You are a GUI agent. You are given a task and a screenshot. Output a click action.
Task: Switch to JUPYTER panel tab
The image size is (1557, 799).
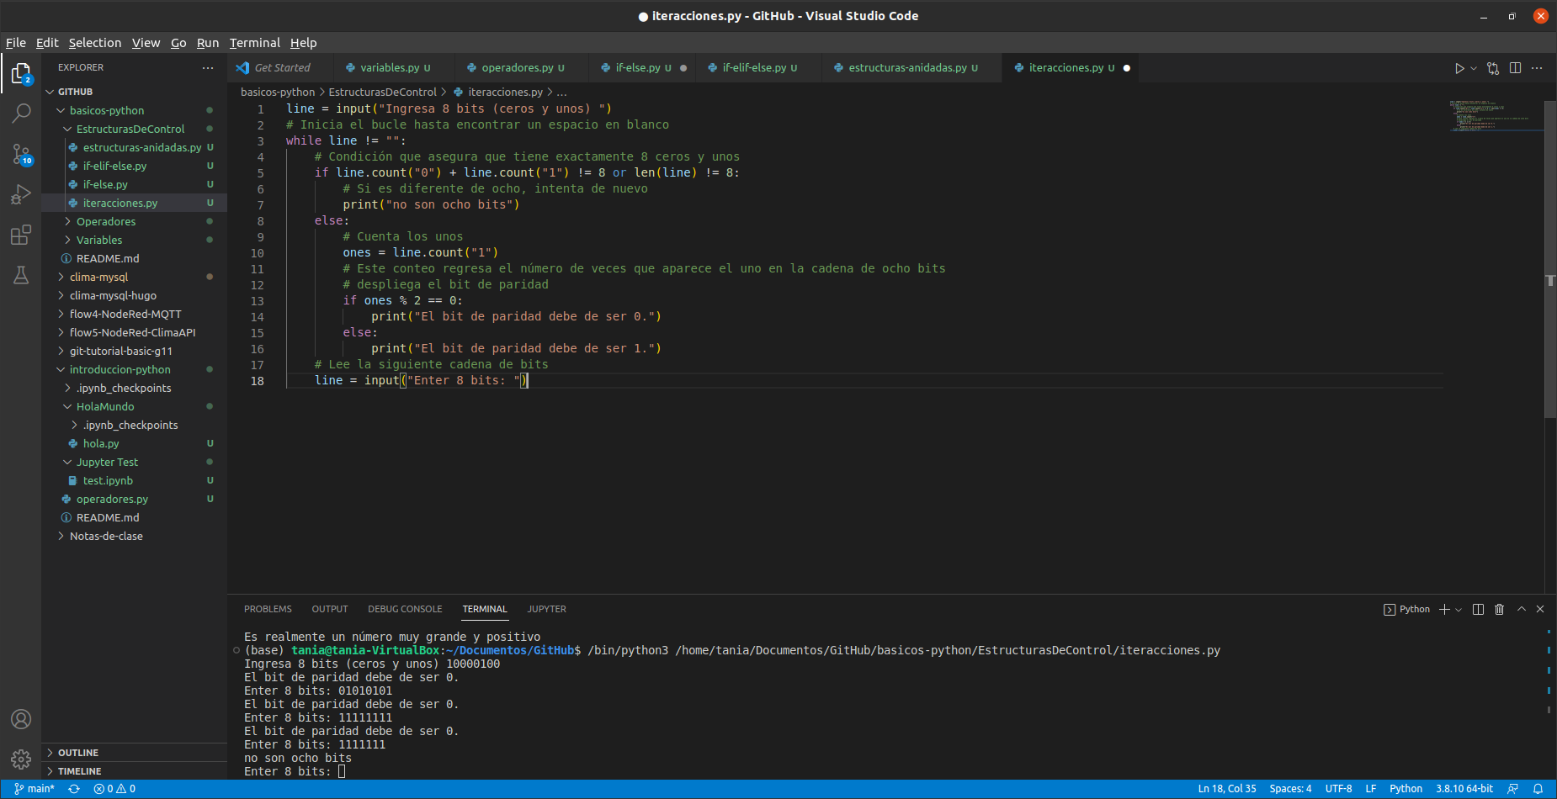[x=547, y=609]
